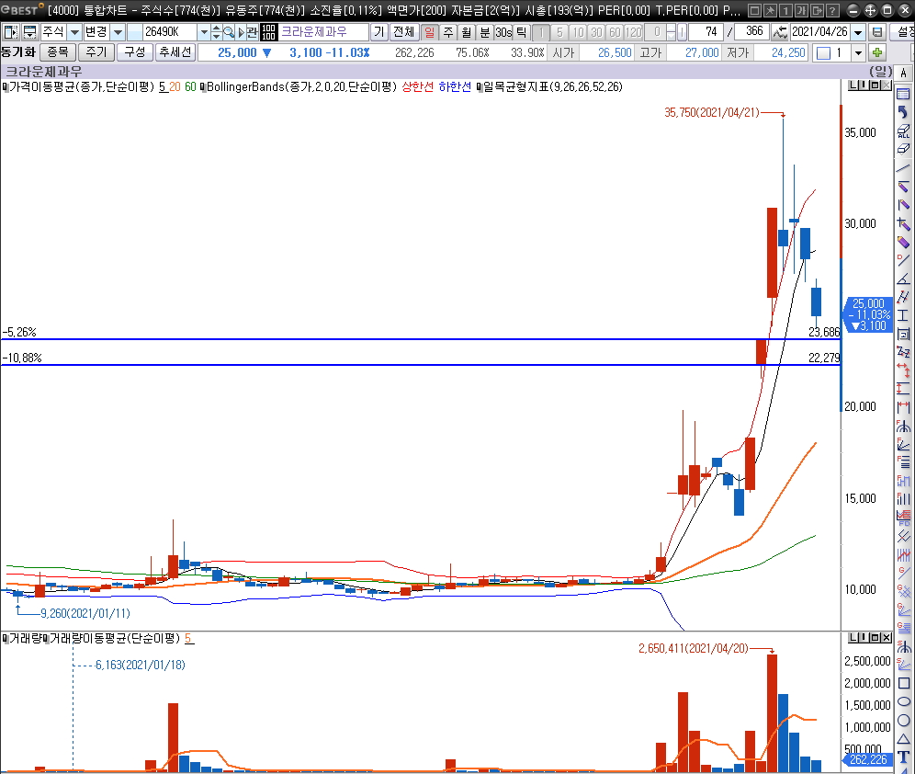Click the save chart disk icon
Image resolution: width=915 pixels, height=774 pixels.
click(x=877, y=32)
